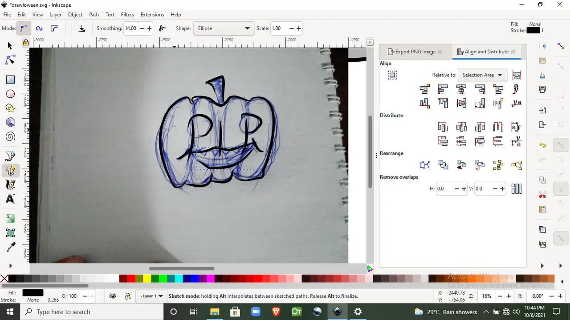The height and width of the screenshot is (320, 570).
Task: Open the Layer 1 dropdown
Action: (152, 296)
